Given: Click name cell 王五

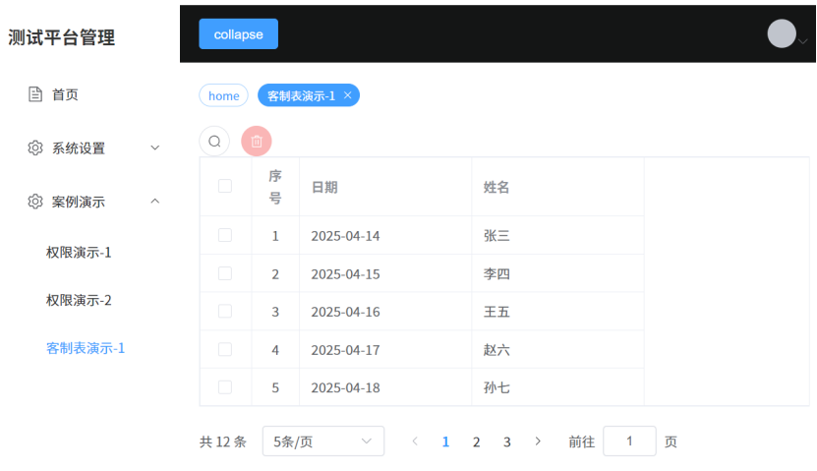Looking at the screenshot, I should [x=496, y=312].
